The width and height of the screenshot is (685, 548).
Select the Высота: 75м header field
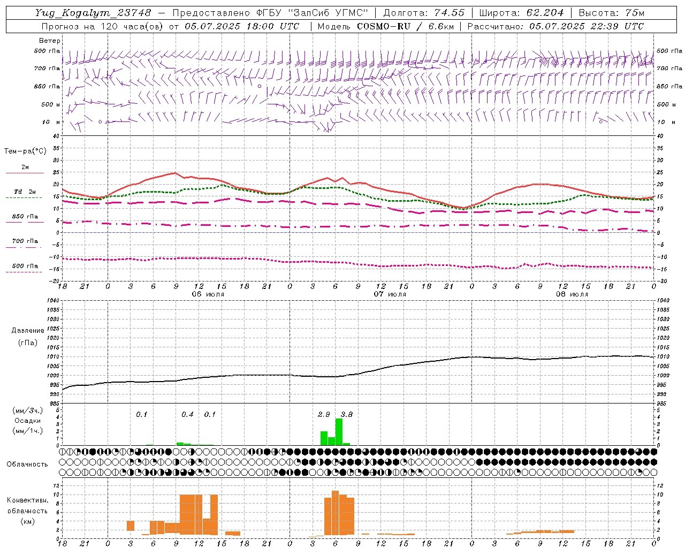pyautogui.click(x=611, y=13)
